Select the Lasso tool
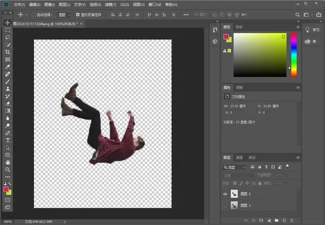 coord(8,37)
